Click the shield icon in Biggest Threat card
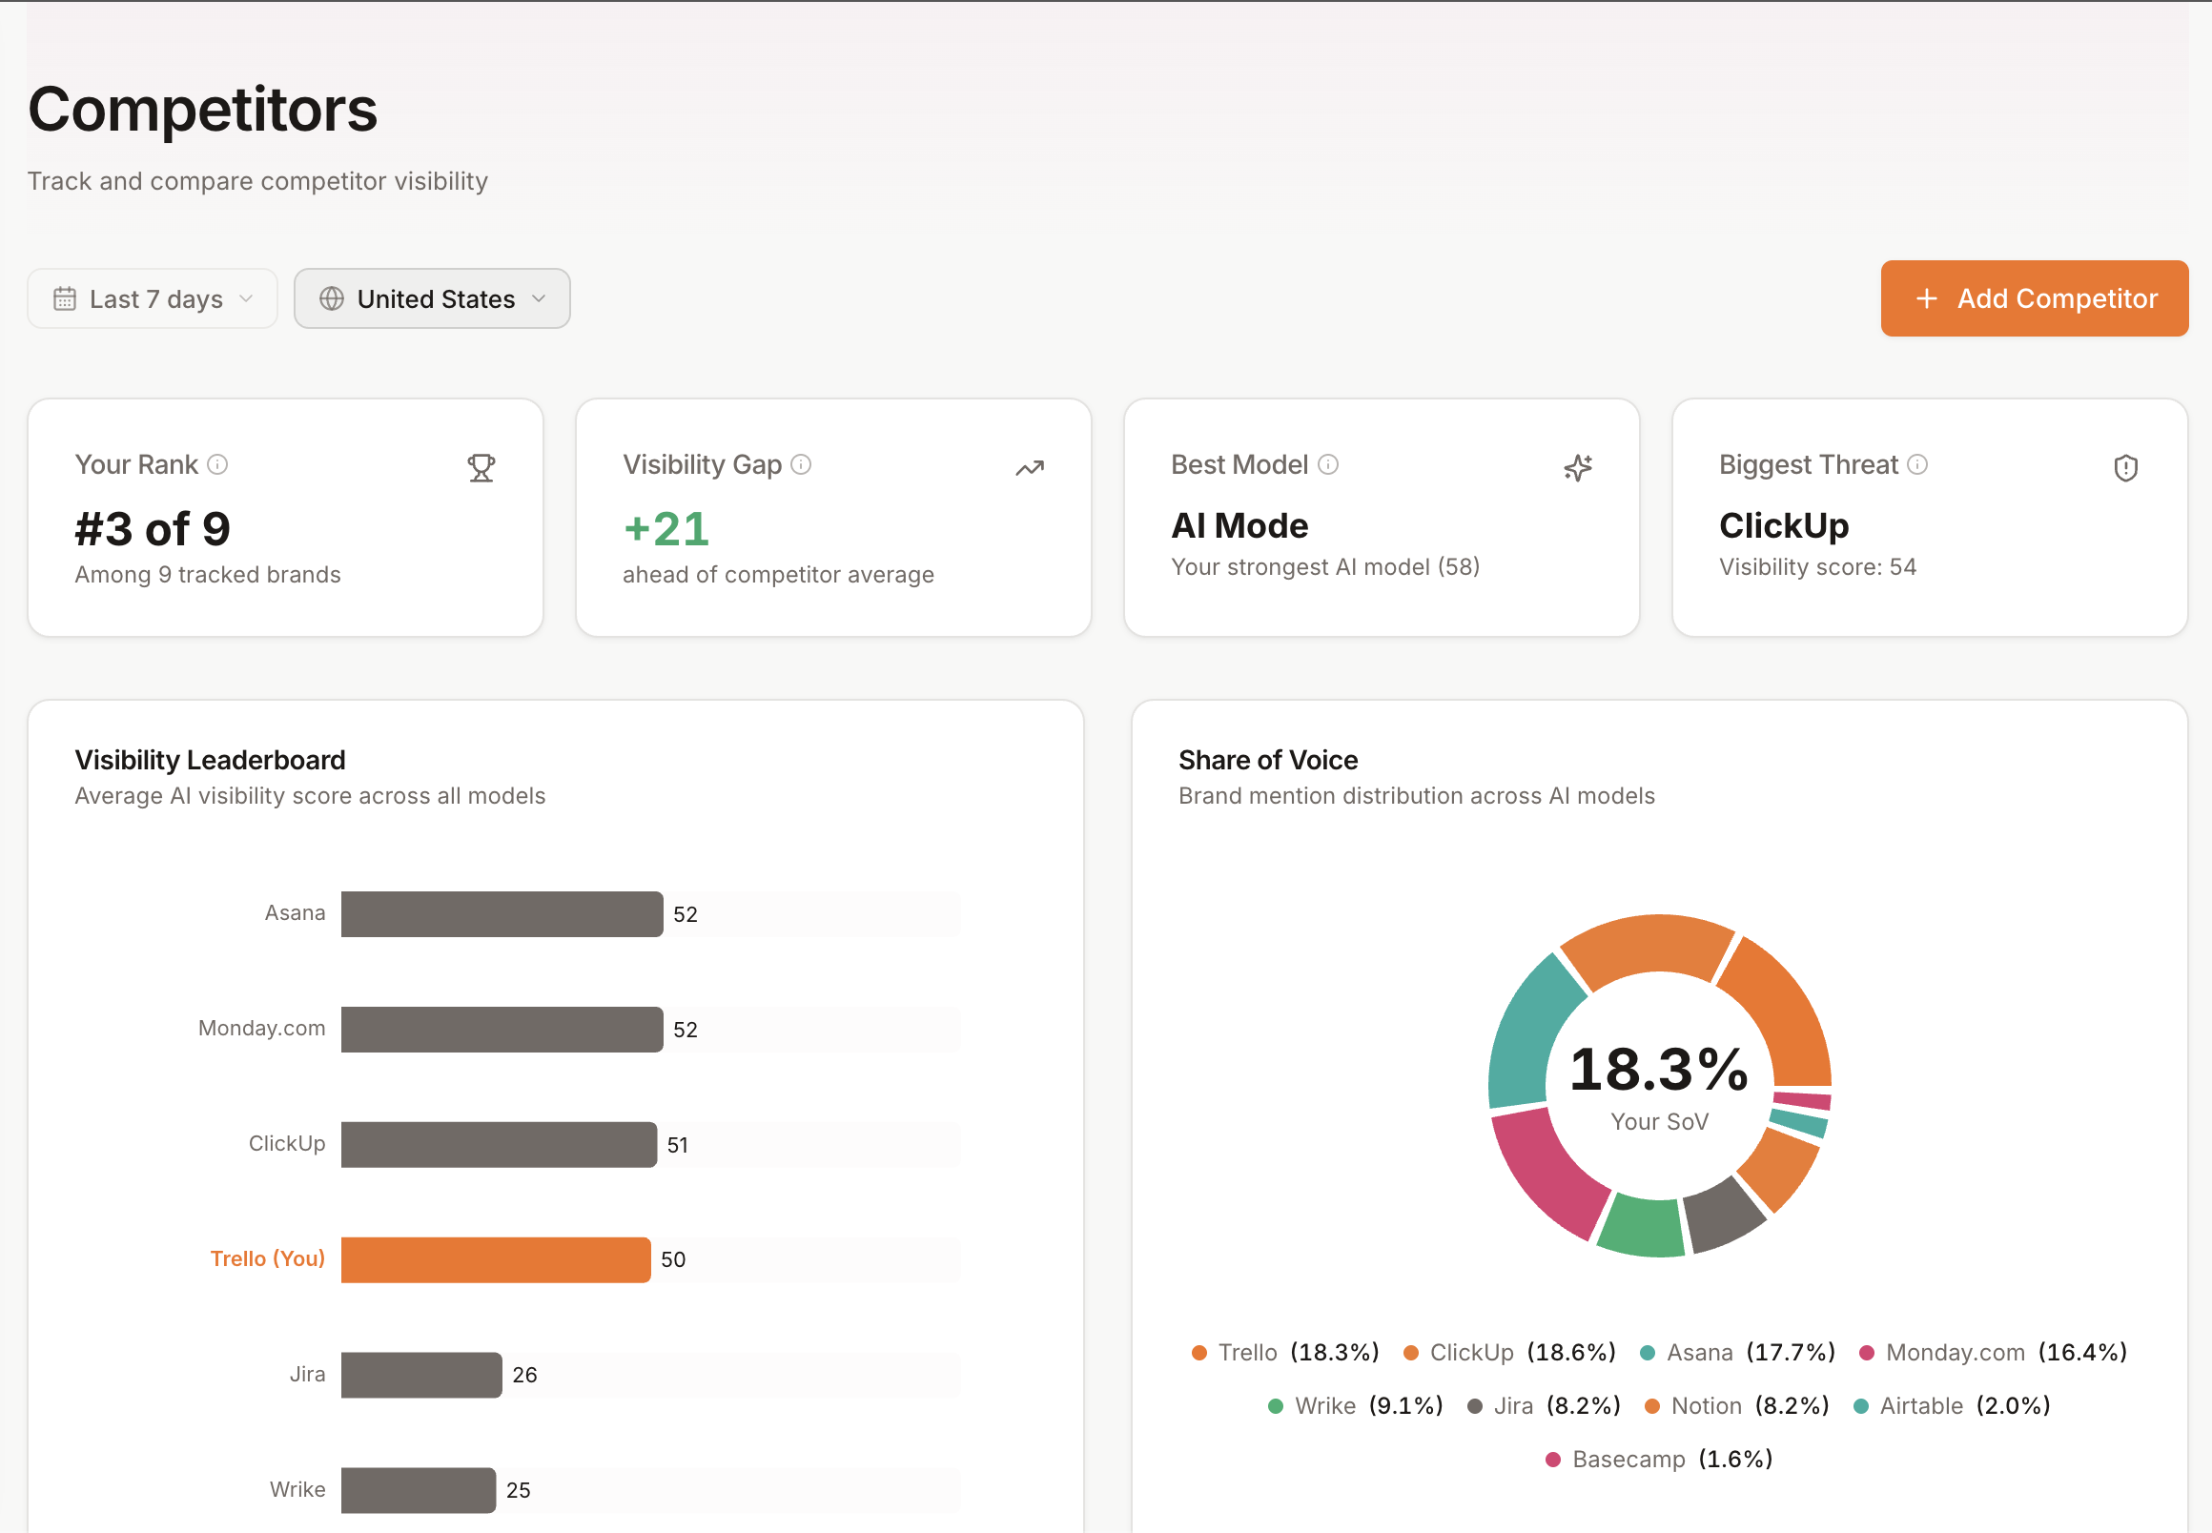Viewport: 2212px width, 1533px height. [2125, 468]
